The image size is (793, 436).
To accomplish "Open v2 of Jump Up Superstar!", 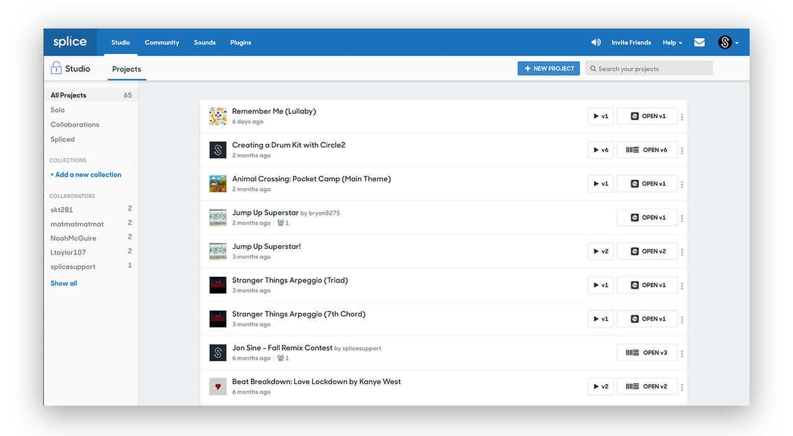I will (x=647, y=251).
